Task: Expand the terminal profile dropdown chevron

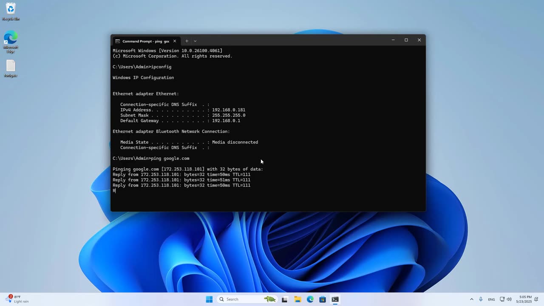Action: (x=195, y=41)
